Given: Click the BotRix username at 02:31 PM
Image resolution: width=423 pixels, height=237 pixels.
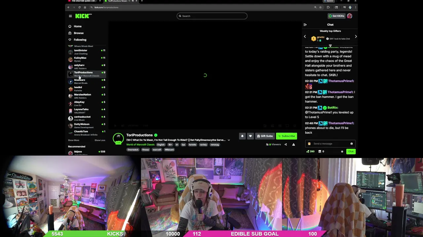Looking at the screenshot, I should pyautogui.click(x=332, y=108).
